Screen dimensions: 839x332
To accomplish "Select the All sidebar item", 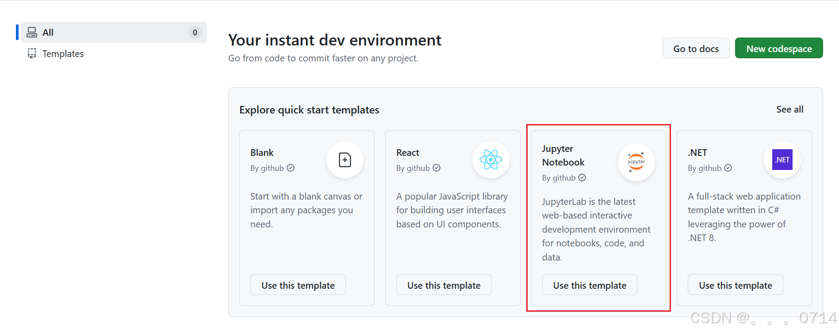I will tap(114, 32).
